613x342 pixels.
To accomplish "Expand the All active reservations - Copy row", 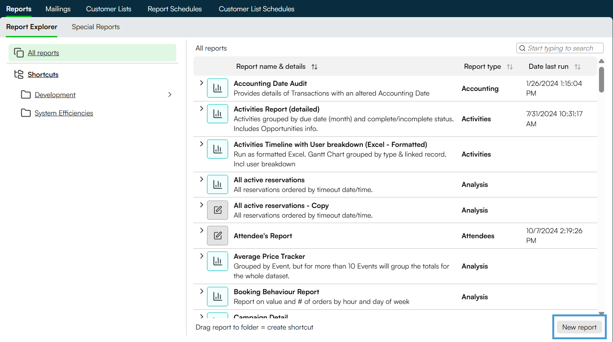I will 201,205.
